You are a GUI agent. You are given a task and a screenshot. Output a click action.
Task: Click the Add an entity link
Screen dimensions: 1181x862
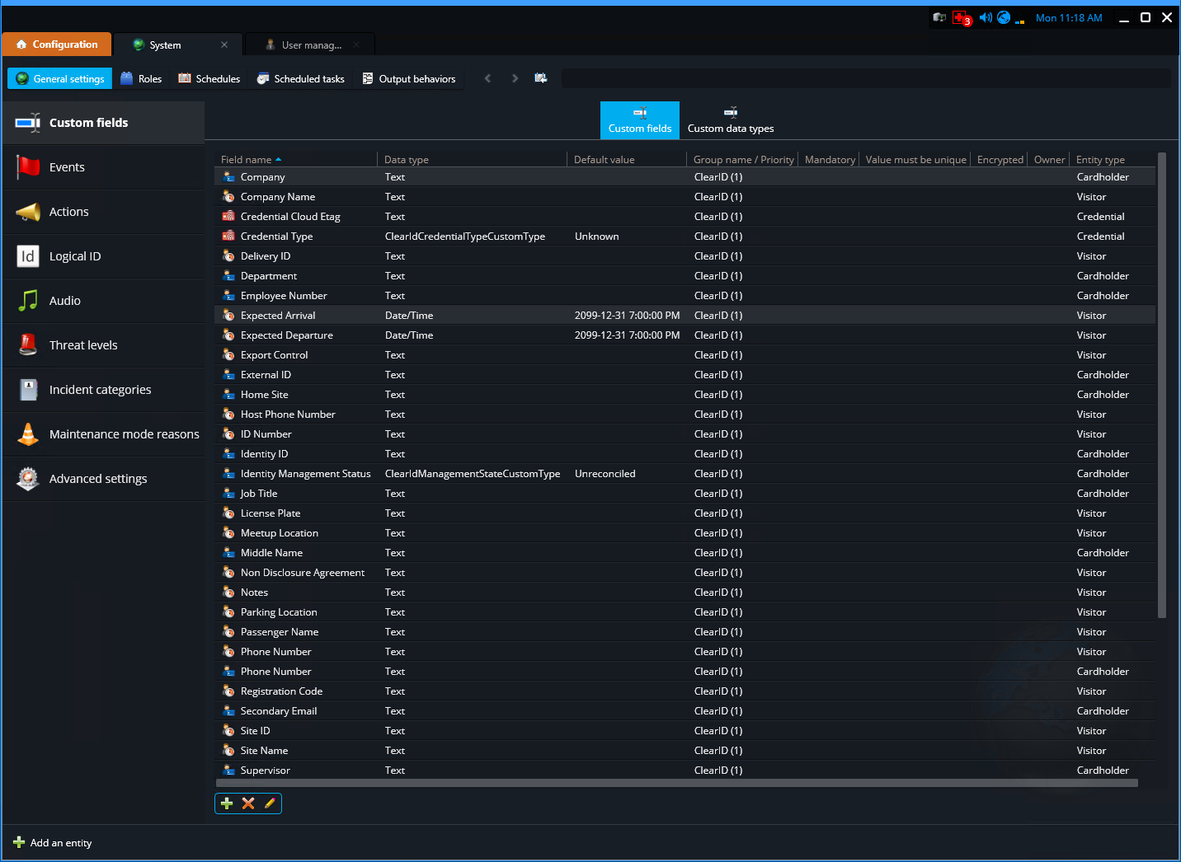tap(52, 842)
